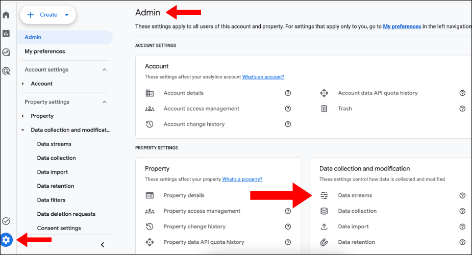
Task: Collapse the sidebar with left chevron
Action: tap(103, 244)
